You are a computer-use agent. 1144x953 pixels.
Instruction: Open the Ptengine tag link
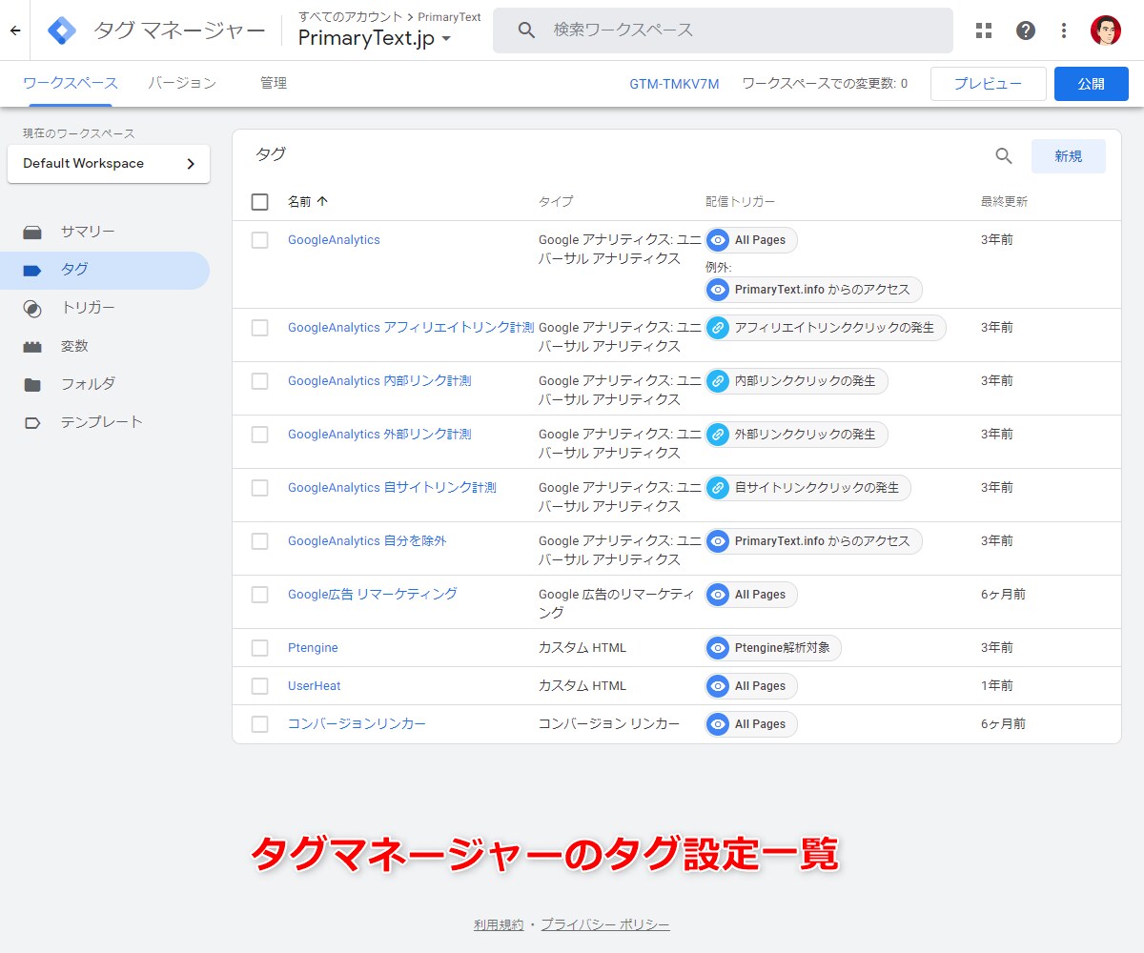(x=313, y=648)
